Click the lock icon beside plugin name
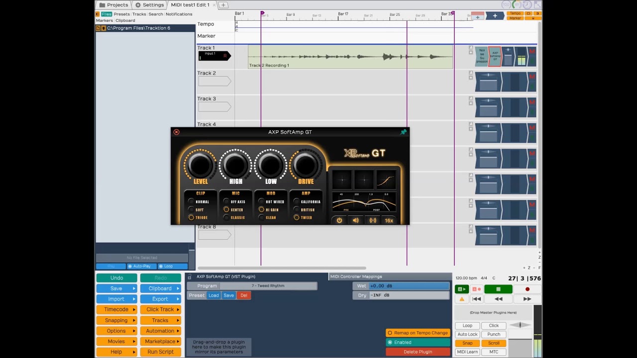The image size is (637, 358). (x=190, y=276)
